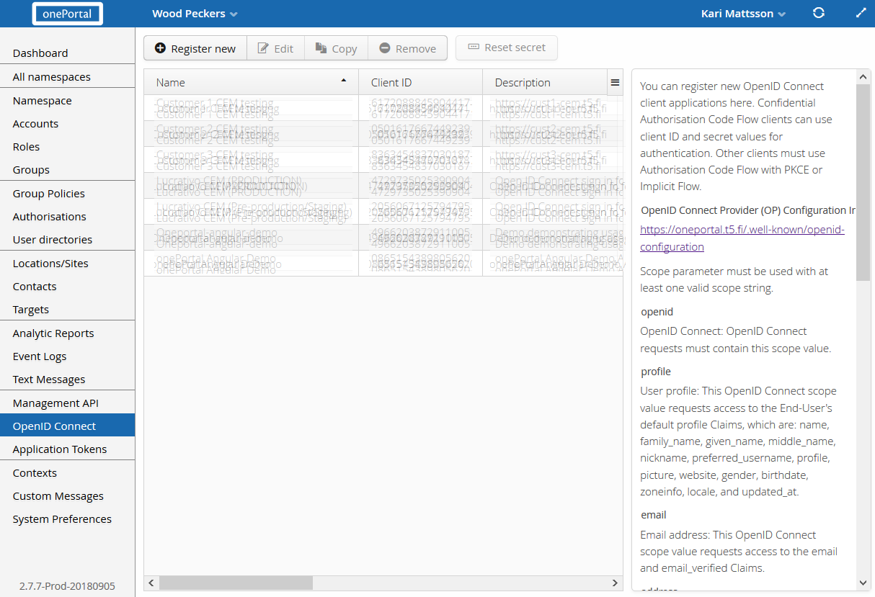Click the Reset secret button
The height and width of the screenshot is (597, 875).
[507, 48]
